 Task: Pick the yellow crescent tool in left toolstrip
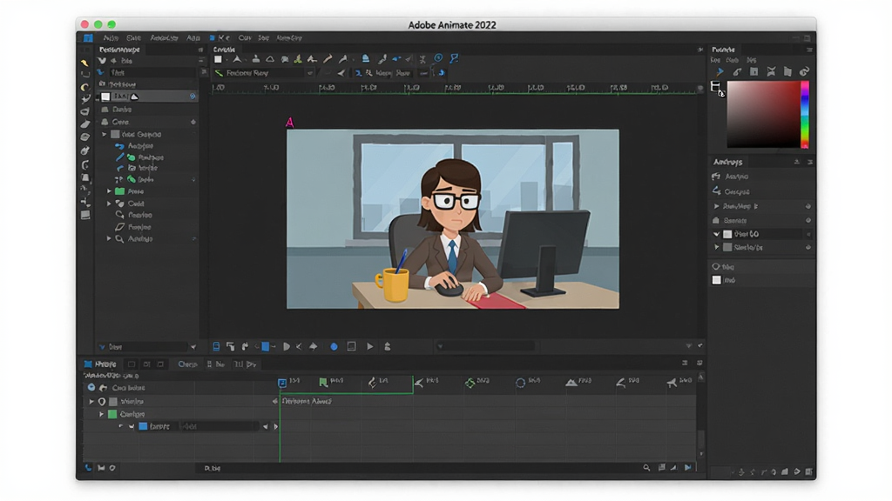(84, 87)
